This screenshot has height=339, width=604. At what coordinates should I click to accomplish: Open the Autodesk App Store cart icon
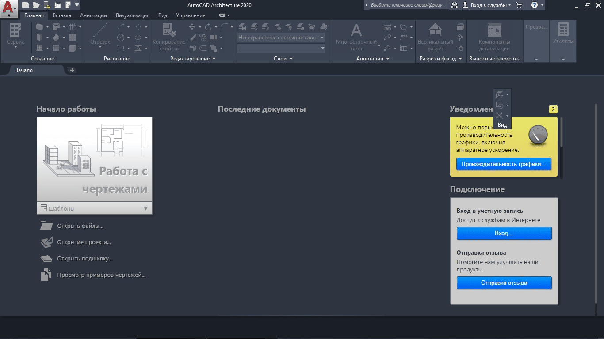click(x=520, y=5)
